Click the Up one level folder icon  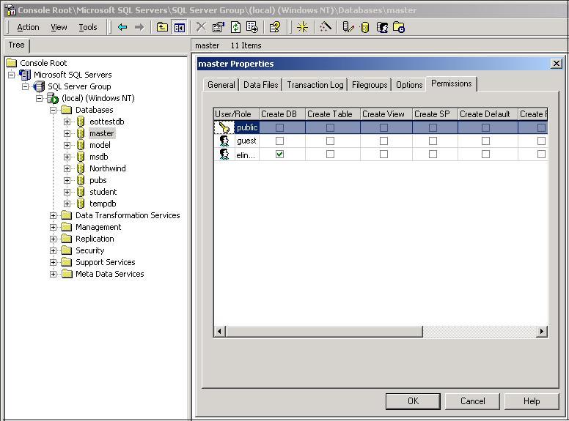coord(162,27)
